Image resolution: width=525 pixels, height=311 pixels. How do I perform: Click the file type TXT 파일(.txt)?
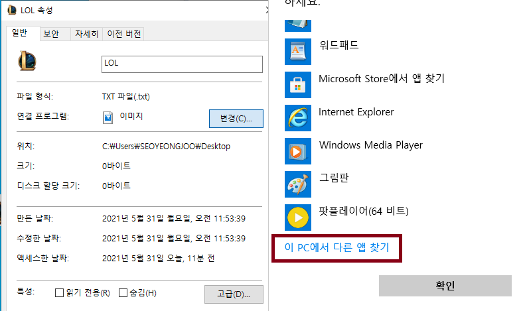[126, 97]
